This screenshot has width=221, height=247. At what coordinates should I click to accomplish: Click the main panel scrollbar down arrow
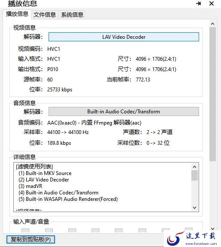coord(212,228)
